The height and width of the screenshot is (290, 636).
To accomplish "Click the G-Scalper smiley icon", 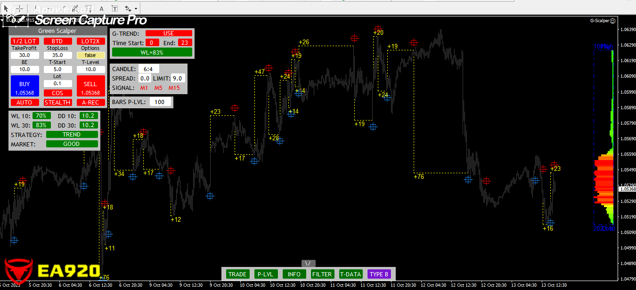I will (x=612, y=21).
